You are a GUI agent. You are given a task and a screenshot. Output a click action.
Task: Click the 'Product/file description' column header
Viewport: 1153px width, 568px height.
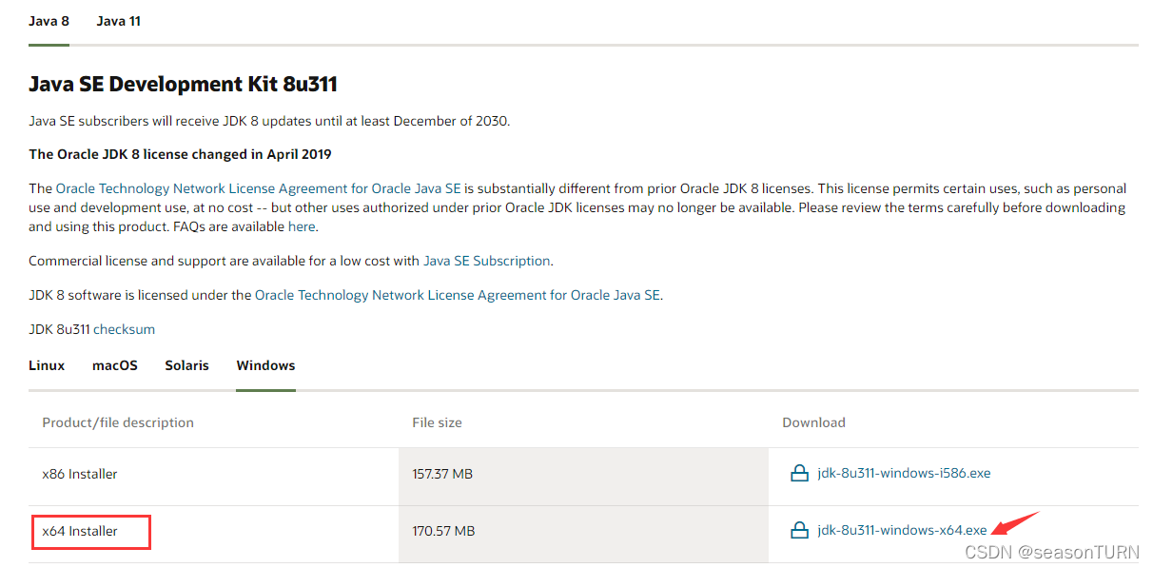[x=118, y=422]
